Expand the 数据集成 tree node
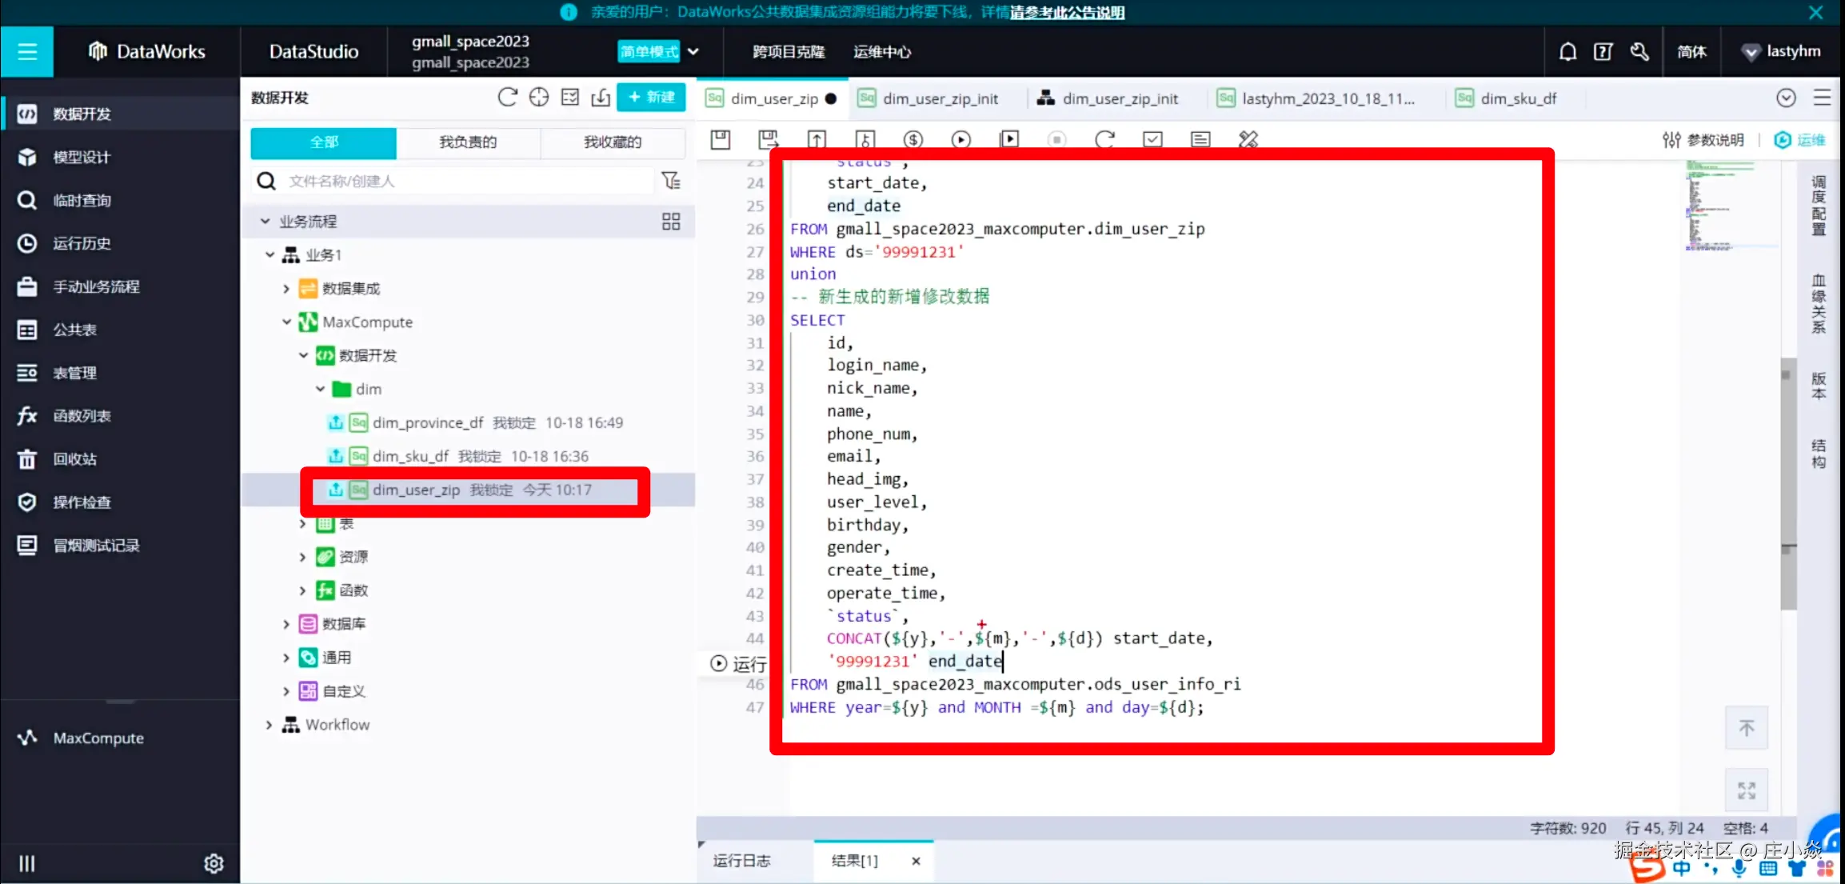 286,289
